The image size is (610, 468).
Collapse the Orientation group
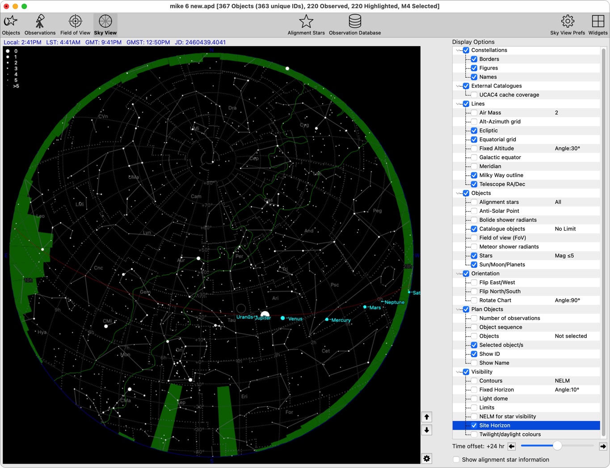pyautogui.click(x=458, y=274)
